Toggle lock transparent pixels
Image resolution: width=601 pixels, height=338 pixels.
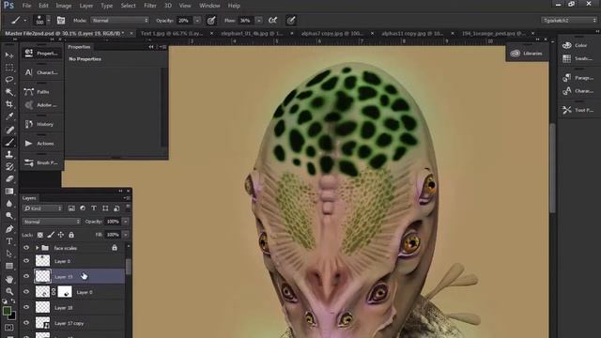coord(39,235)
